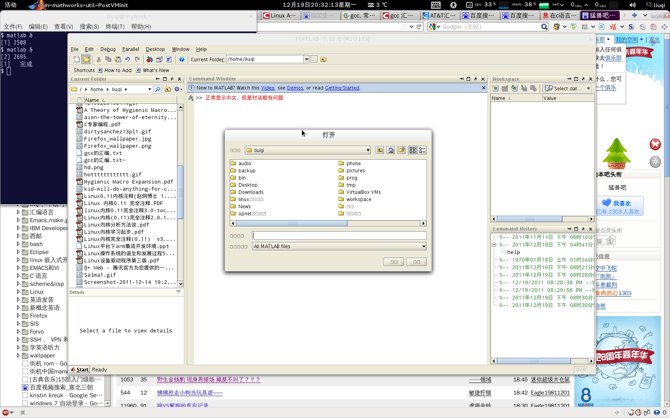Open the MATLAB Debug menu
Image resolution: width=670 pixels, height=418 pixels.
point(108,49)
